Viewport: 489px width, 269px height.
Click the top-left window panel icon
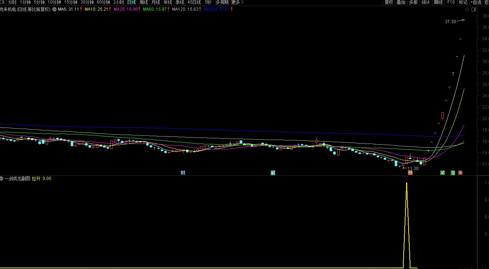tap(3, 2)
